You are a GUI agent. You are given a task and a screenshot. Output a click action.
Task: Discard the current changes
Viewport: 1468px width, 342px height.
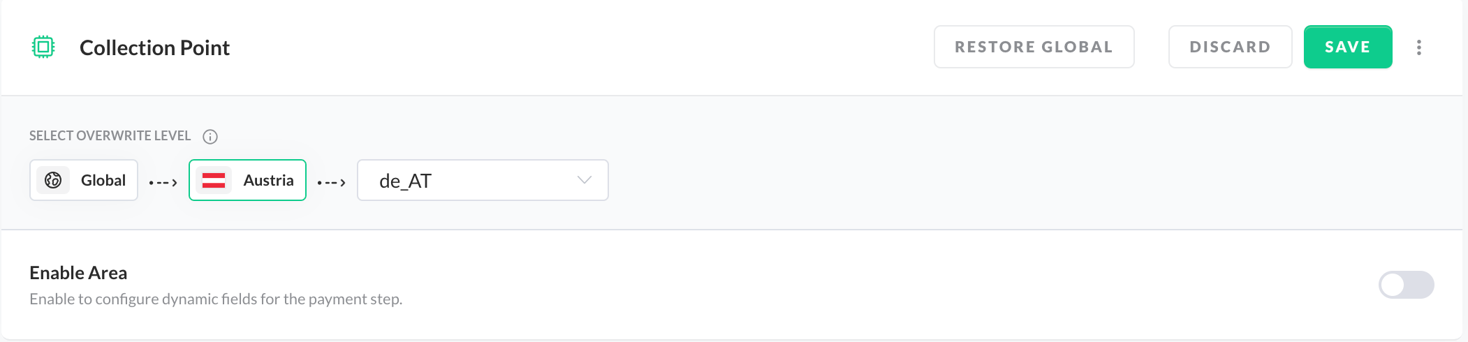[1230, 47]
